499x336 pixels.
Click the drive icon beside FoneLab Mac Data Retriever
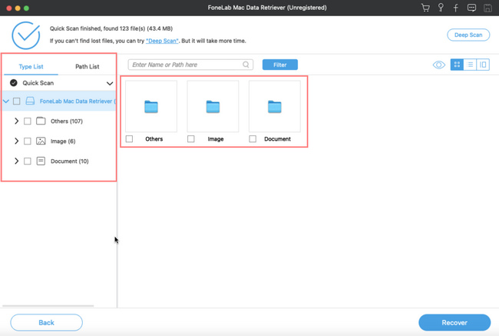(30, 101)
